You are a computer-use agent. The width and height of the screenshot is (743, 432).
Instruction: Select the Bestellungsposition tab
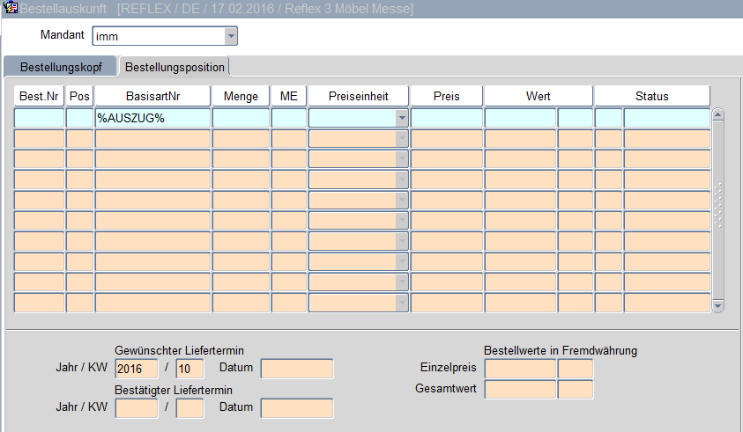point(175,67)
